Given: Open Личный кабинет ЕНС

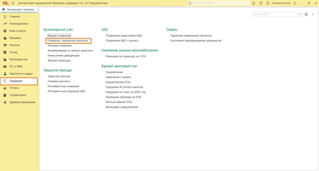Looking at the screenshot, I should (x=119, y=102).
